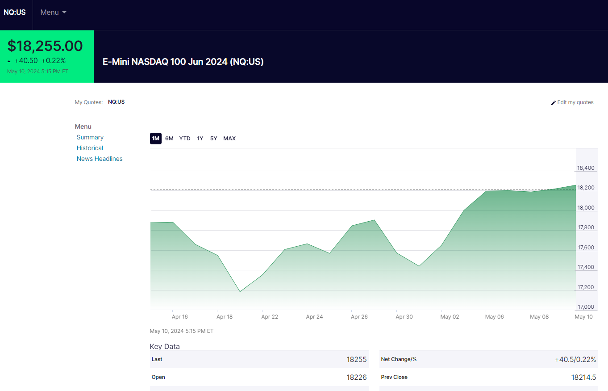Image resolution: width=608 pixels, height=391 pixels.
Task: Click the Apr 22 axis label
Action: coord(270,317)
